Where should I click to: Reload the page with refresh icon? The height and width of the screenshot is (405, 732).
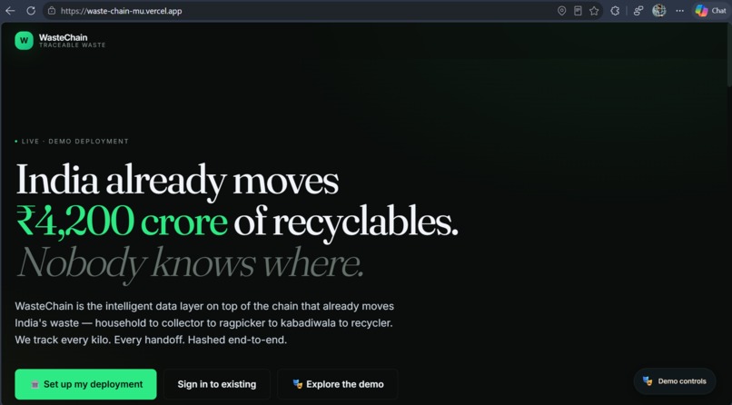point(31,11)
